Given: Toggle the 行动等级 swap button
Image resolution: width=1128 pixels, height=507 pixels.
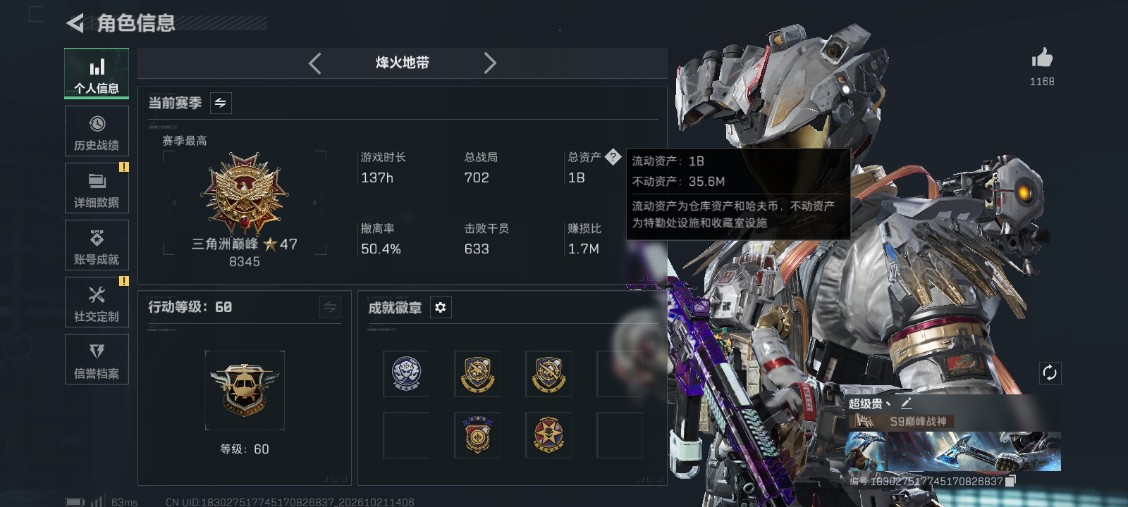Looking at the screenshot, I should pos(330,307).
